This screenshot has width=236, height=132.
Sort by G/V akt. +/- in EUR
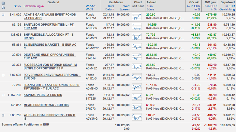pyautogui.click(x=193, y=6)
